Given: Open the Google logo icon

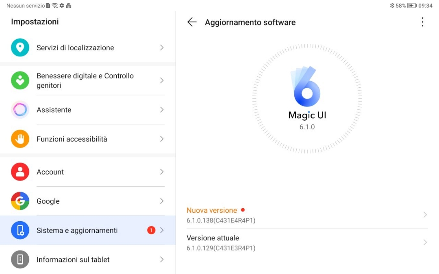Looking at the screenshot, I should coord(20,201).
